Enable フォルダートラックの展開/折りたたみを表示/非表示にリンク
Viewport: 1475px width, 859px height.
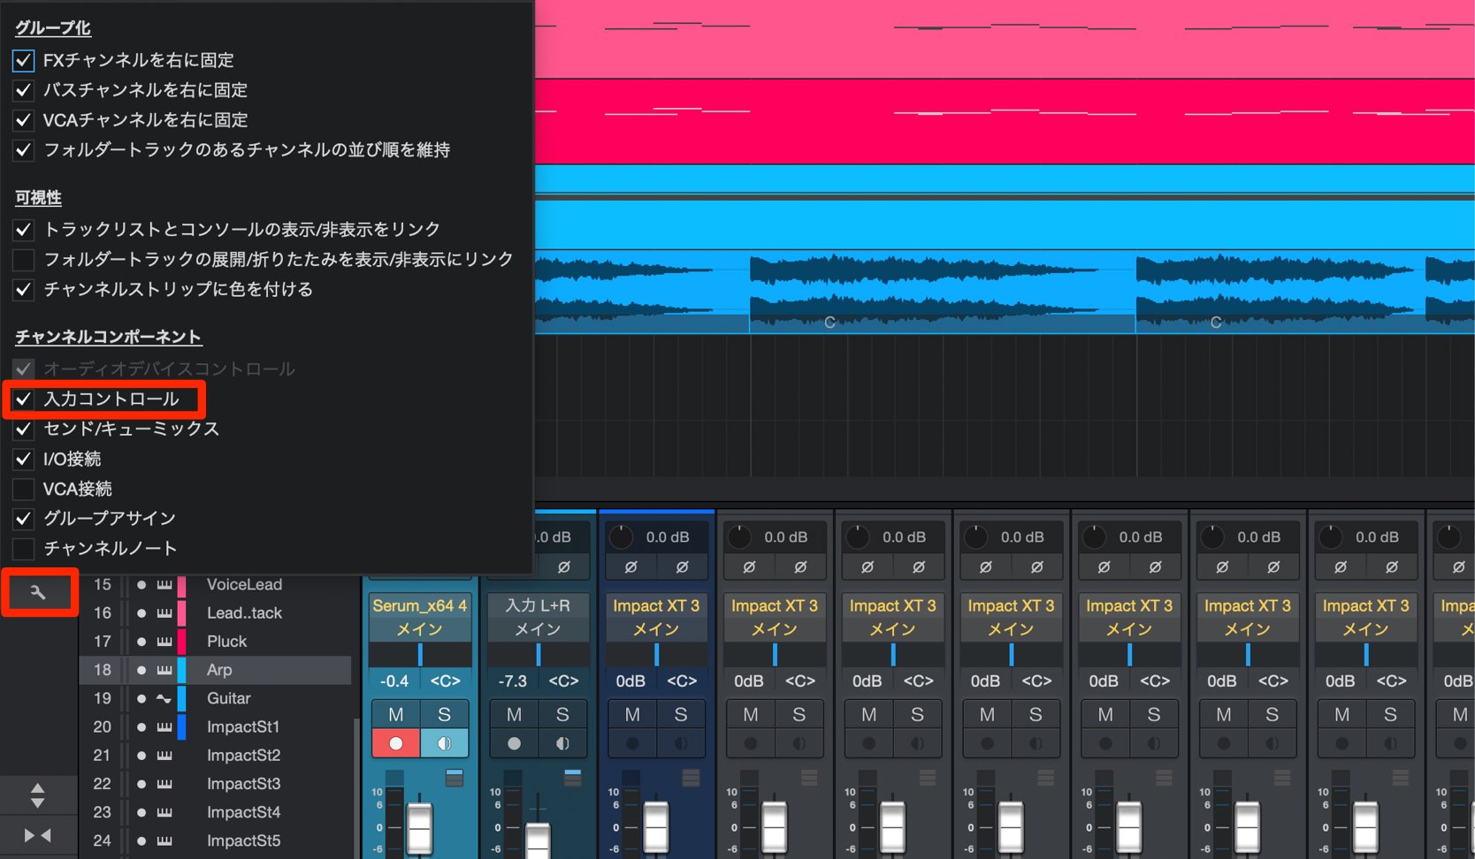[24, 260]
